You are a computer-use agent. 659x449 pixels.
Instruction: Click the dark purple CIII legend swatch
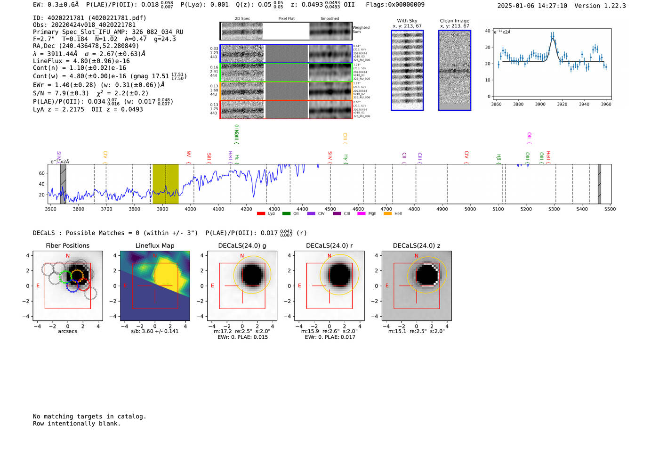[x=337, y=214]
